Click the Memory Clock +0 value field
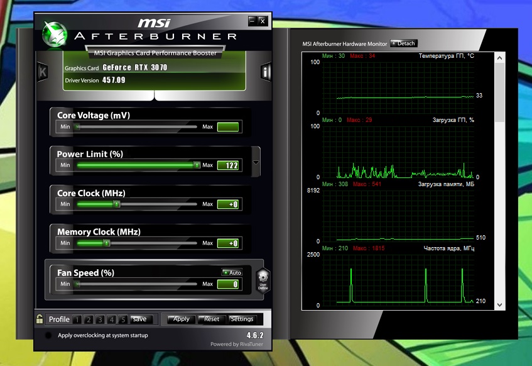The image size is (532, 366). 228,243
